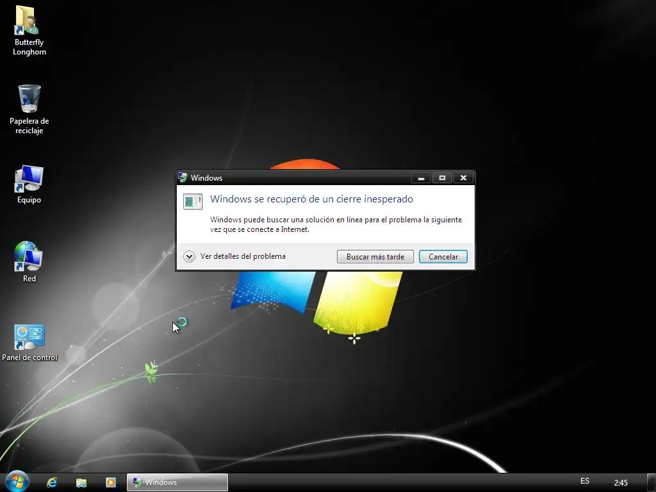Minimize the Windows dialog
The height and width of the screenshot is (492, 656).
[x=422, y=178]
